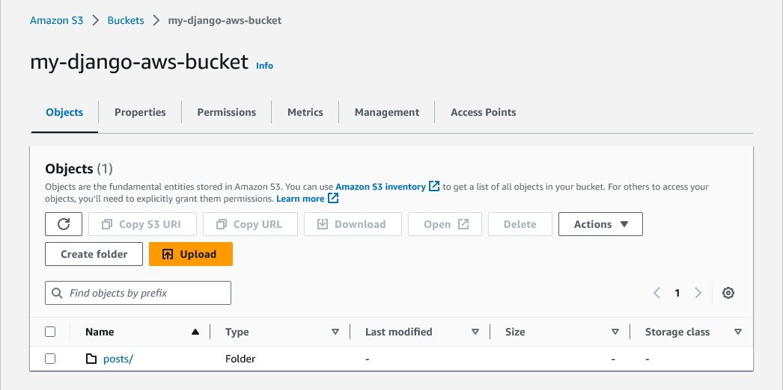
Task: Sort by Last modified column arrow
Action: (475, 332)
